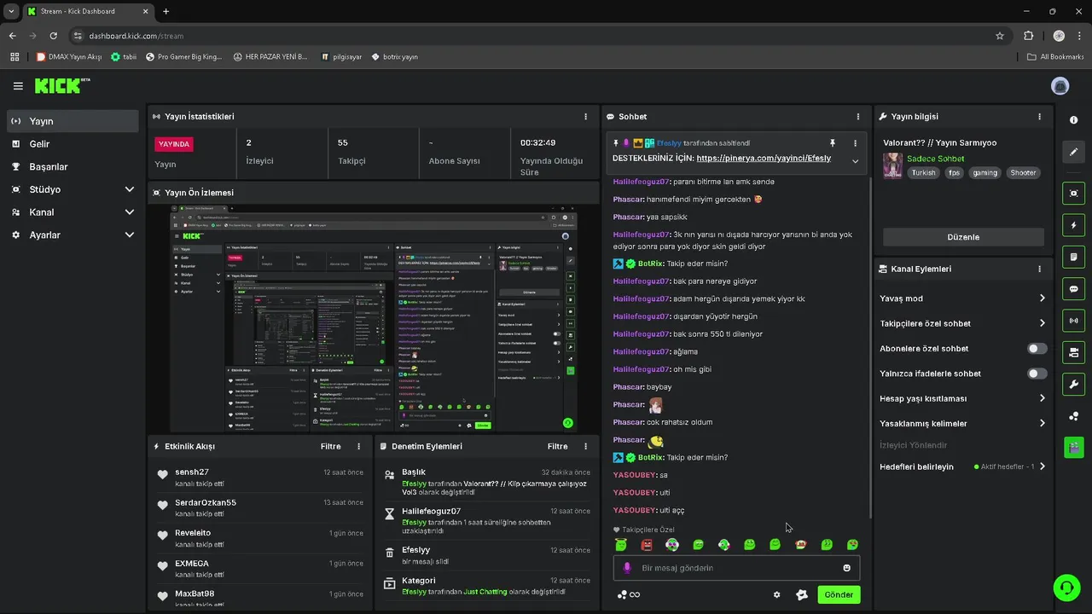The height and width of the screenshot is (614, 1092).
Task: Open the pinned message three-dot options
Action: pyautogui.click(x=856, y=143)
